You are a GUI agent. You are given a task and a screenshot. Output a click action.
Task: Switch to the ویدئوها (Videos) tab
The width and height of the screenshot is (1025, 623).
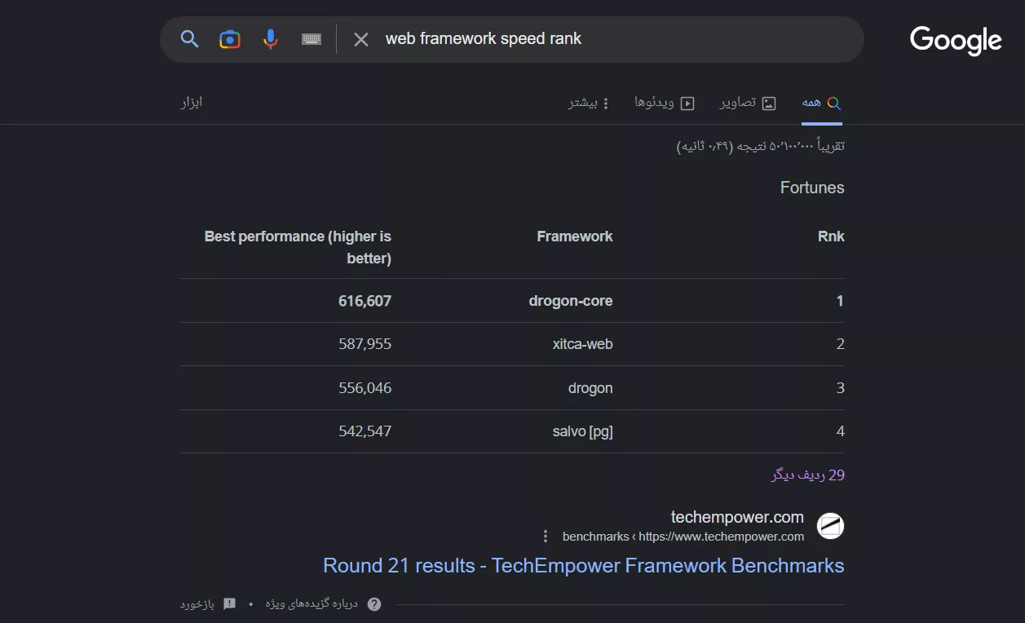(x=665, y=103)
